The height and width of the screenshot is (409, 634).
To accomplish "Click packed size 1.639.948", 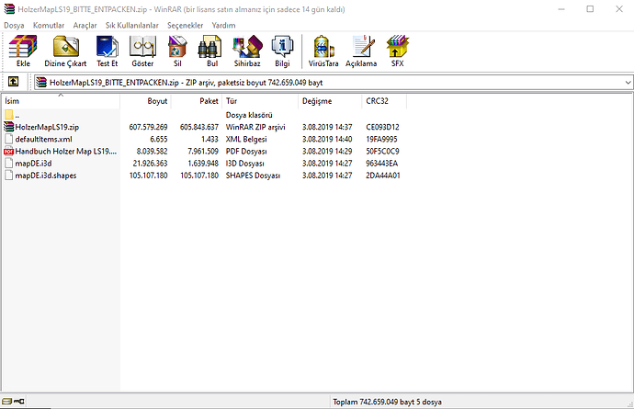I will coord(203,164).
